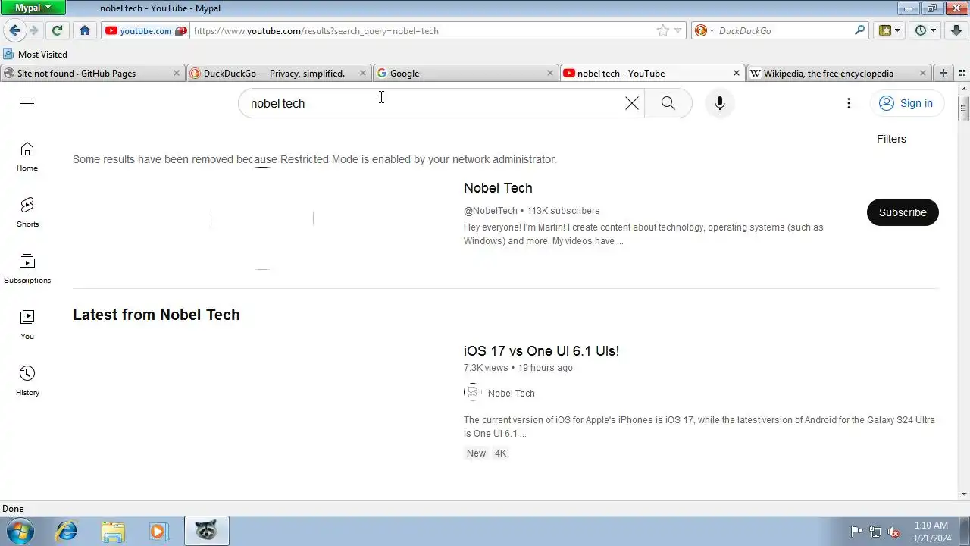Go to the browser Home page icon

point(85,30)
